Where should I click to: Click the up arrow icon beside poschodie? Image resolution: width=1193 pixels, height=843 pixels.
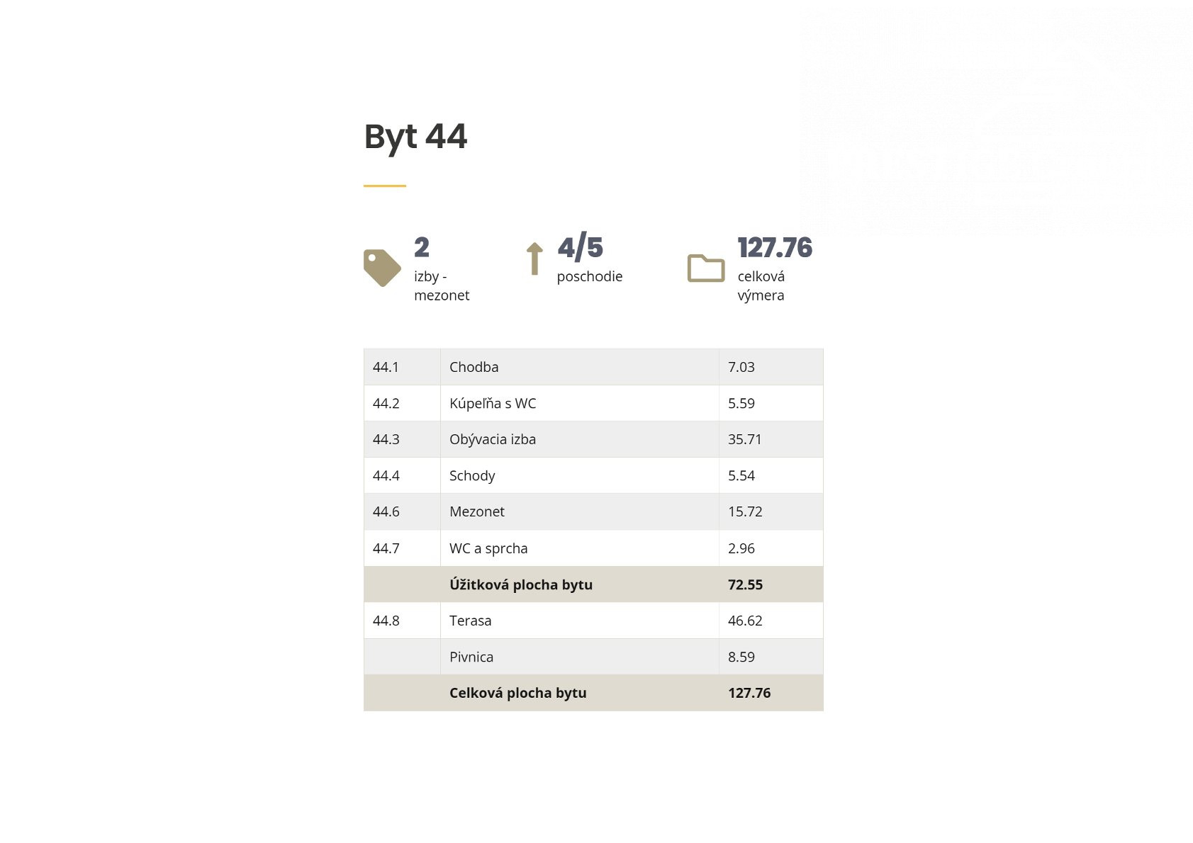click(534, 259)
